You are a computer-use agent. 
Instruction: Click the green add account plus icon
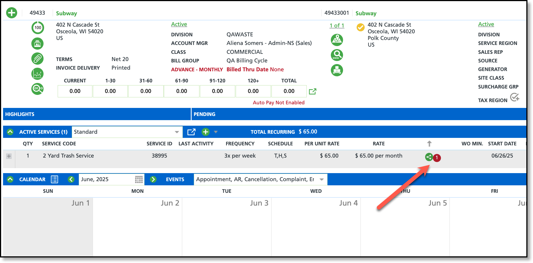tap(12, 13)
